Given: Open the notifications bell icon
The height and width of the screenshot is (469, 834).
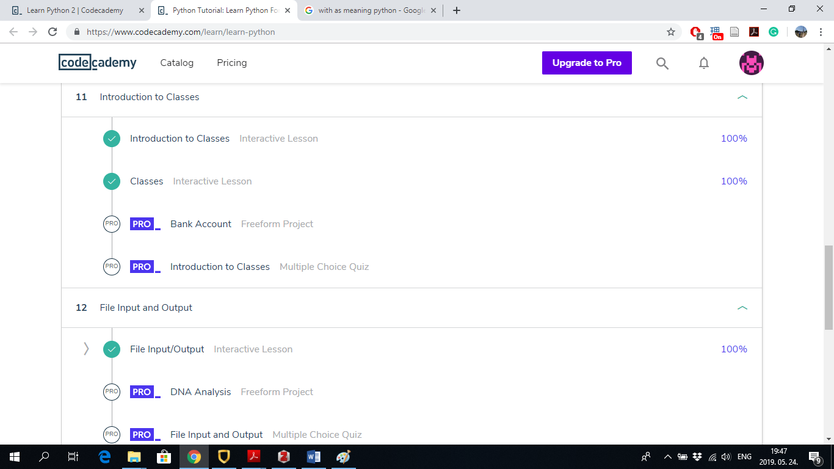Looking at the screenshot, I should [x=704, y=63].
